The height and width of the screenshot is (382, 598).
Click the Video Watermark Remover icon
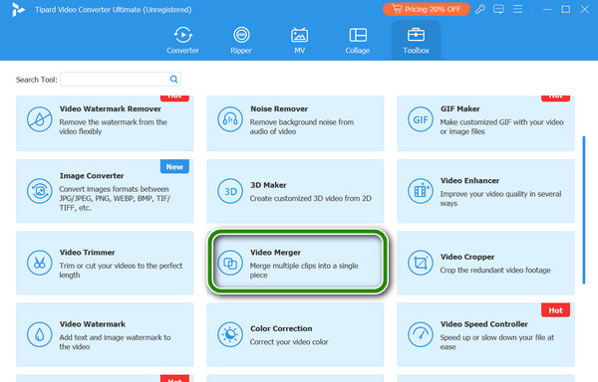click(x=39, y=119)
